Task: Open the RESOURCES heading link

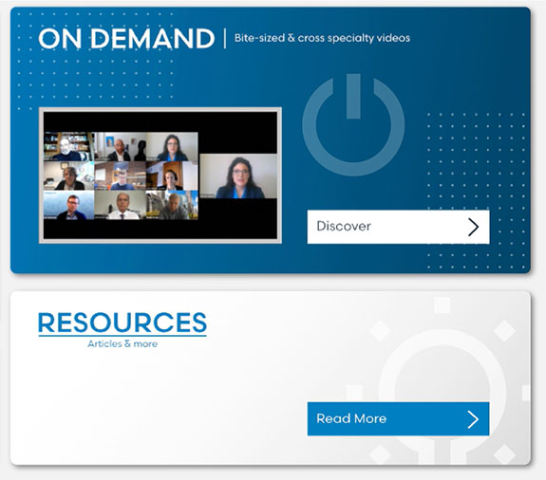Action: tap(122, 323)
